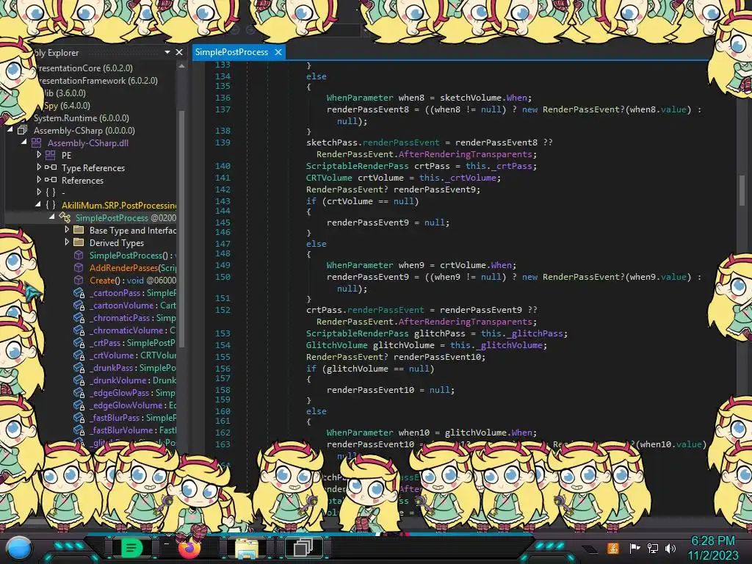Select the PresentationCore (6.0.2.0) assembly

[x=85, y=68]
